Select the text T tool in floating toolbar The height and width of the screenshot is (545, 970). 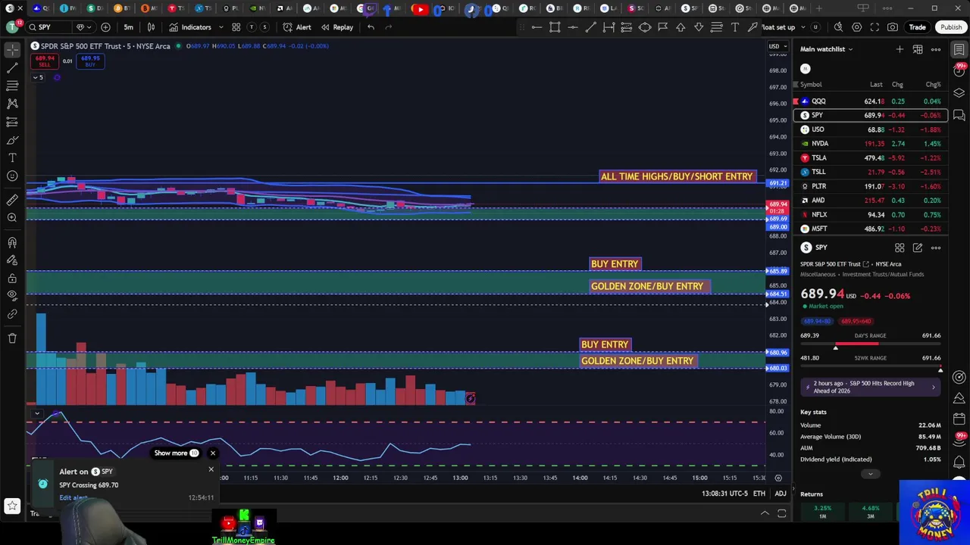click(x=735, y=27)
